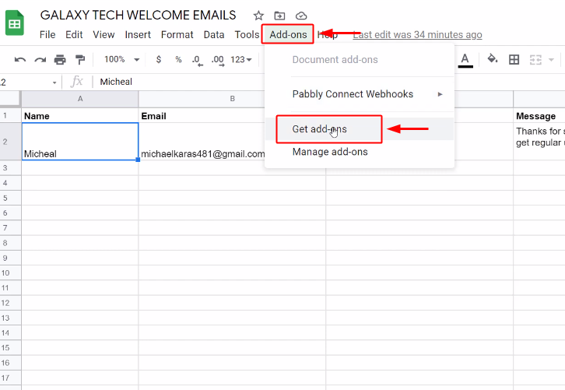Open the View menu
The height and width of the screenshot is (390, 565).
104,34
